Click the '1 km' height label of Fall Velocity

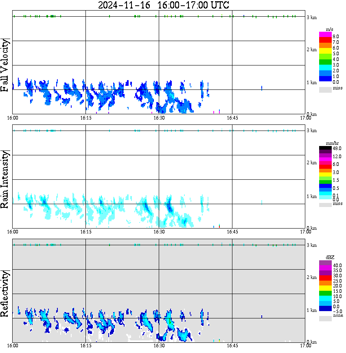311,83
